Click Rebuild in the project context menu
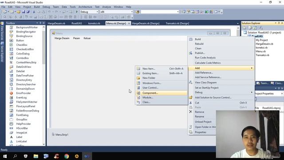This screenshot has width=284, height=160. [x=221, y=44]
